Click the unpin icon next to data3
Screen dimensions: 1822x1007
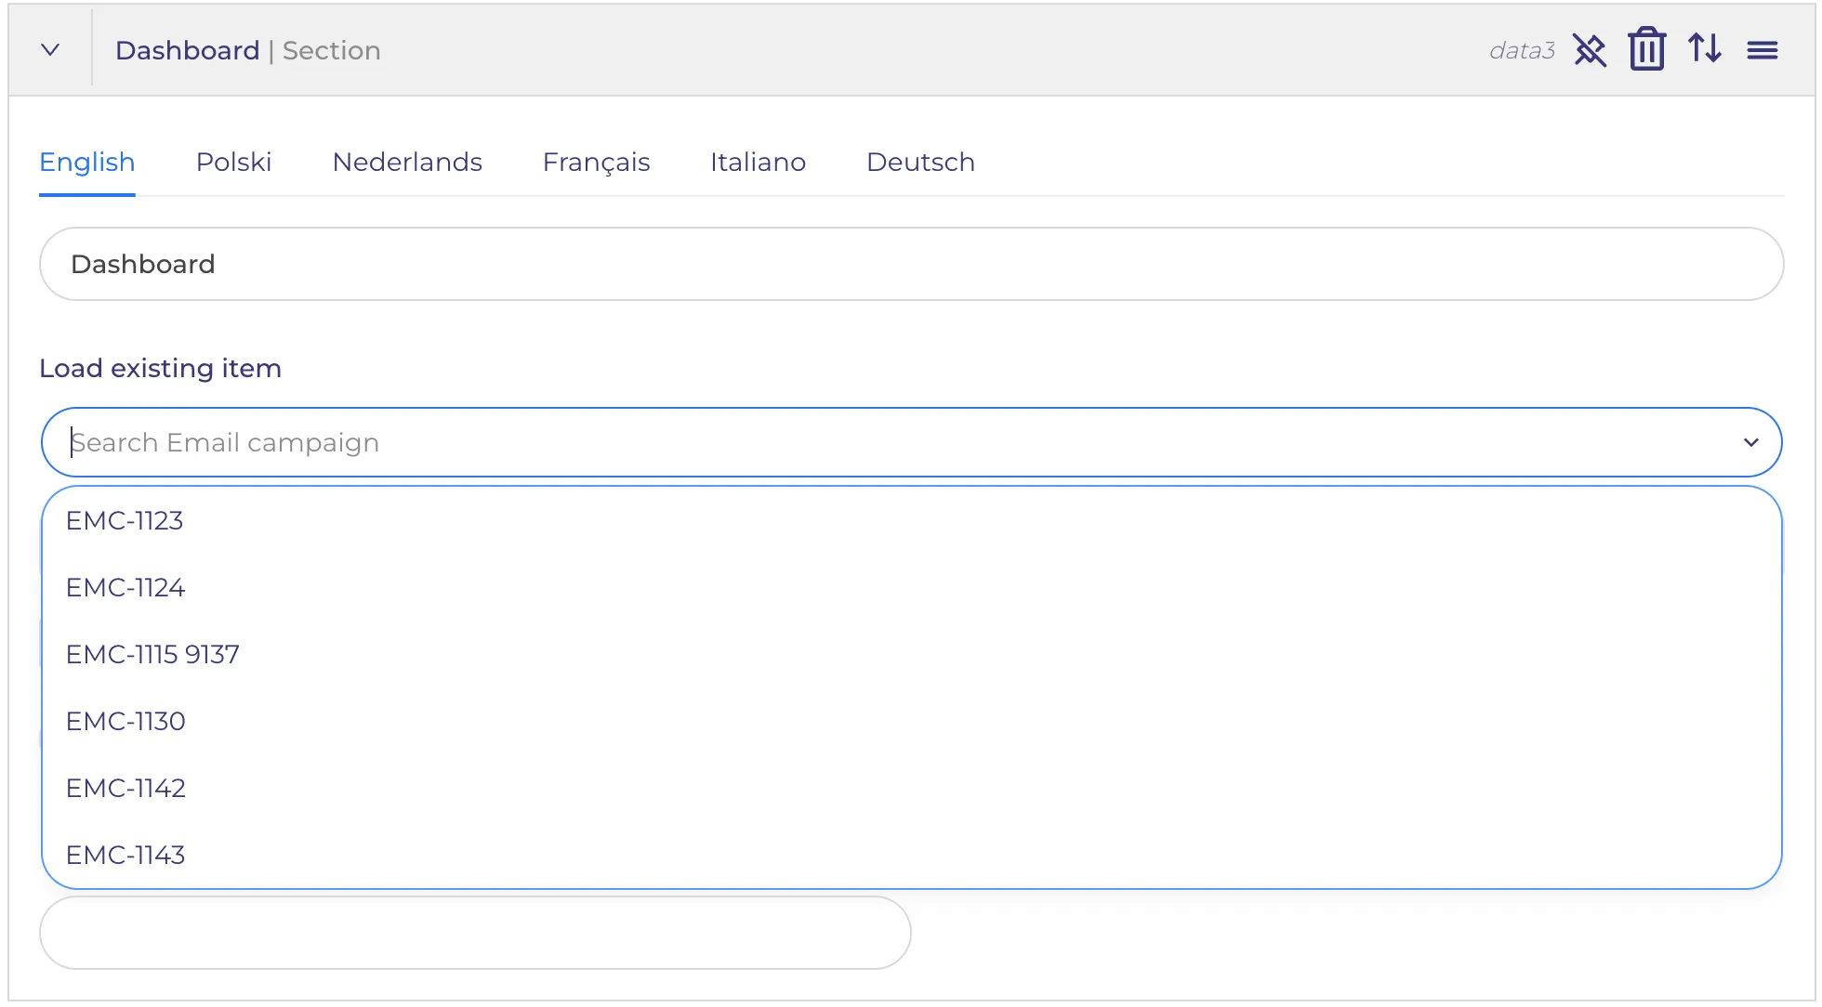coord(1590,50)
